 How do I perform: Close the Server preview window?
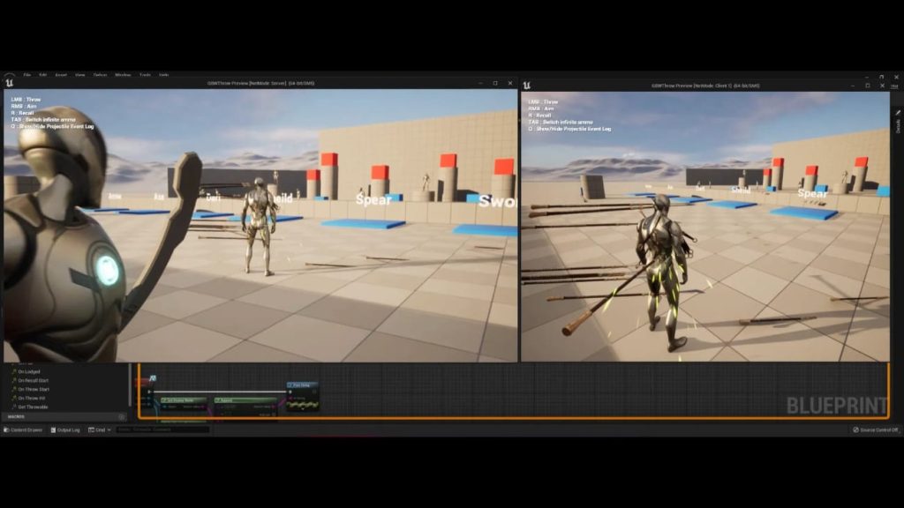(510, 83)
